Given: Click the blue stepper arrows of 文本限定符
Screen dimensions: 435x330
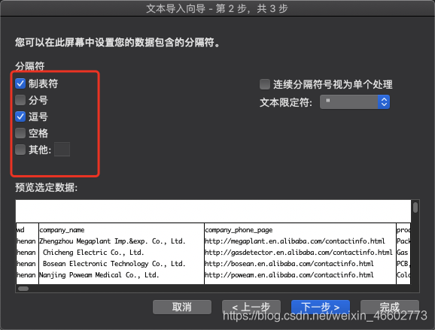Looking at the screenshot, I should point(384,102).
